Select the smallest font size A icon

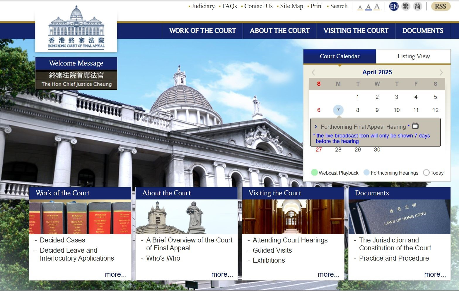360,7
